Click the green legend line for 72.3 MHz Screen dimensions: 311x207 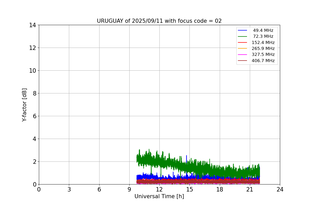pyautogui.click(x=243, y=36)
